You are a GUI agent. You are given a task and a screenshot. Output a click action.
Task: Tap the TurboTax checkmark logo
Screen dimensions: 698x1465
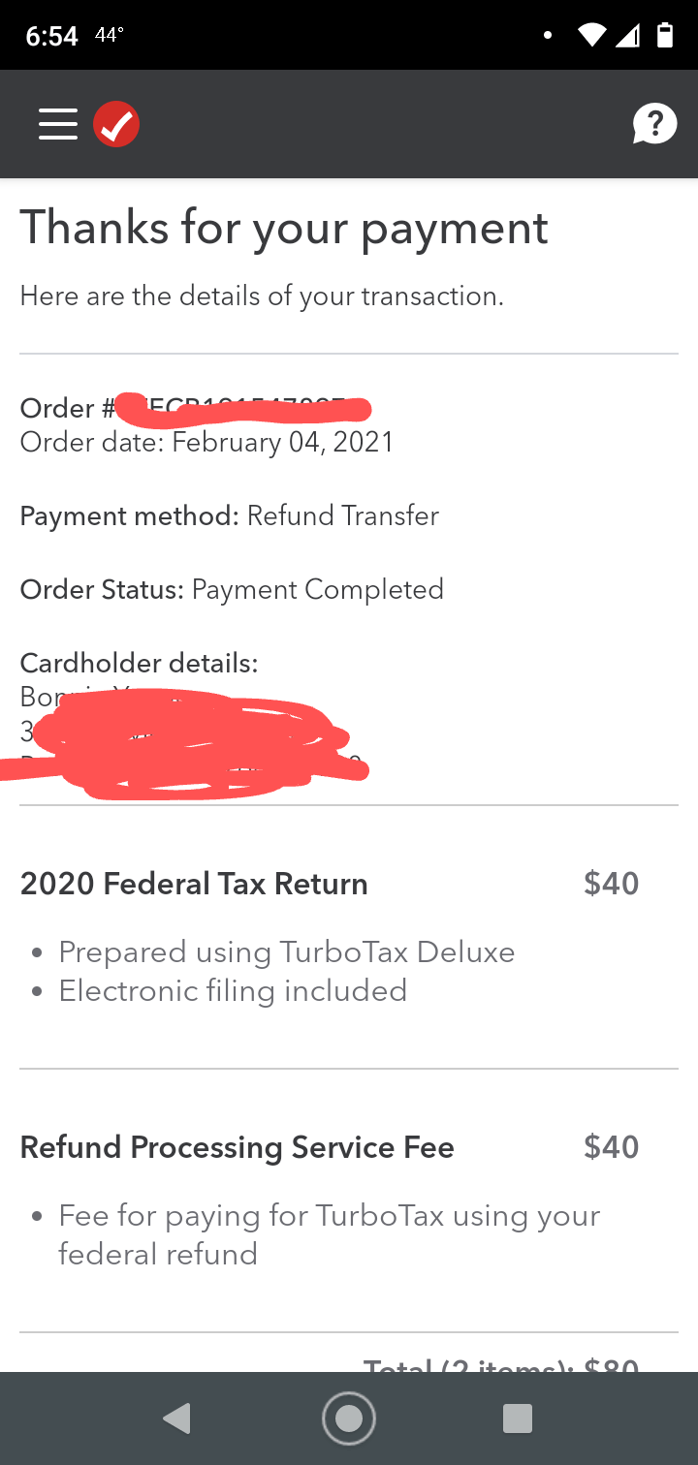115,123
